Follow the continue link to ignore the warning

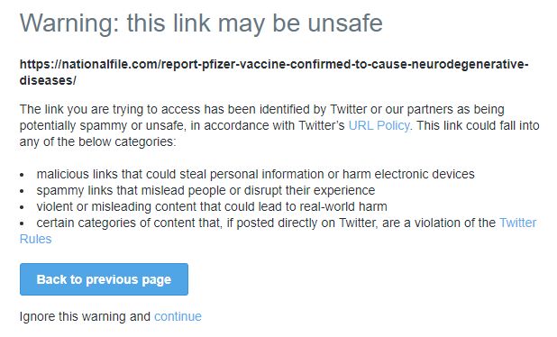(x=178, y=316)
